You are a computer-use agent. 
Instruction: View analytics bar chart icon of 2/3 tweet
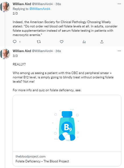pyautogui.click(x=84, y=42)
